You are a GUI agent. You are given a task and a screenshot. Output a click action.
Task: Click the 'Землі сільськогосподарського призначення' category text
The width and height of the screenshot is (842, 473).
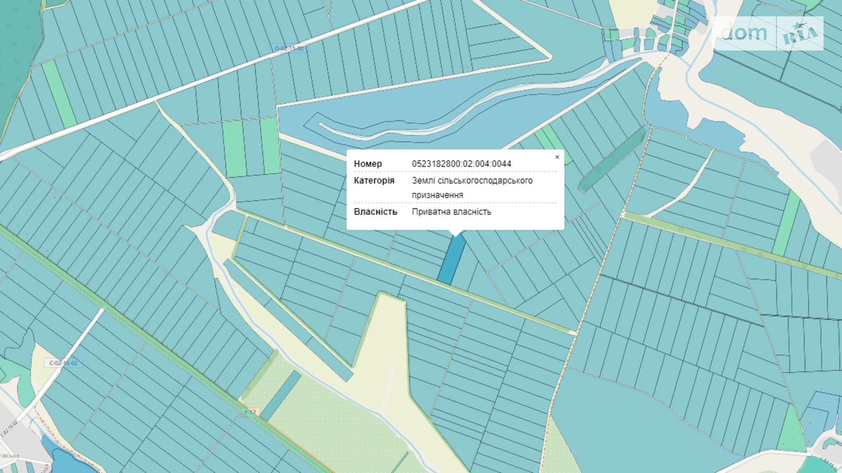pos(472,187)
